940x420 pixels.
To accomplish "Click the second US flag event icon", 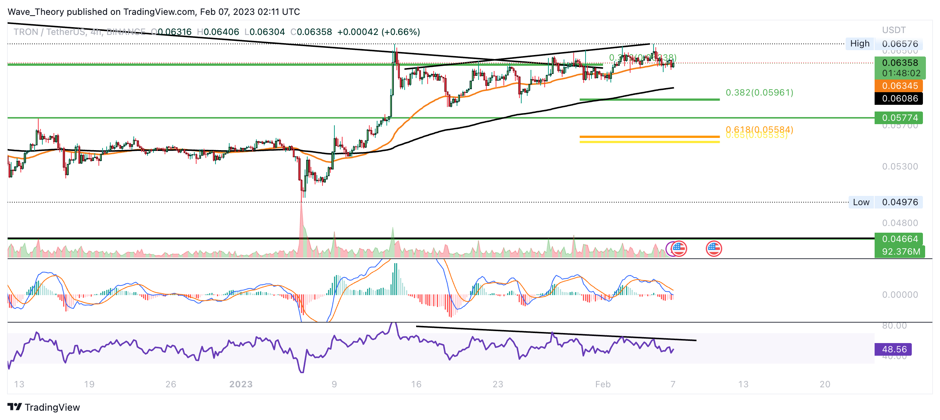I will tap(714, 249).
